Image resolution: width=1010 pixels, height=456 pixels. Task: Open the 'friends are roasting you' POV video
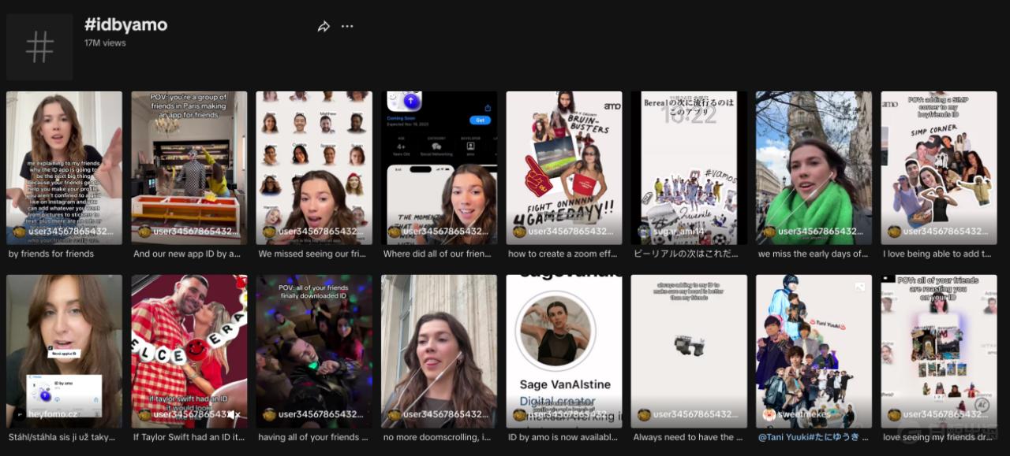[939, 347]
